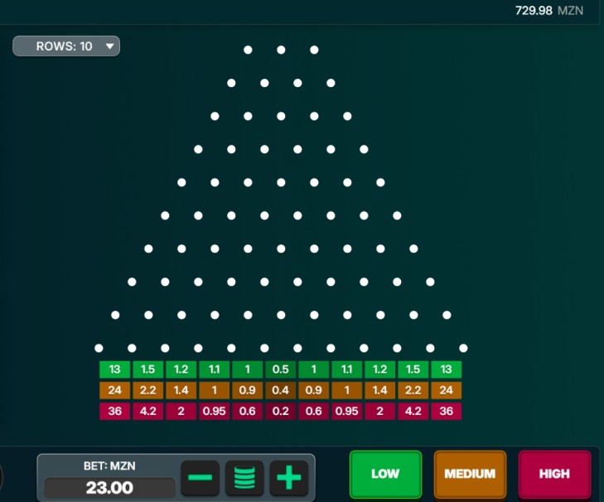Click the orange 0.4 multiplier cell
The width and height of the screenshot is (604, 502).
280,390
